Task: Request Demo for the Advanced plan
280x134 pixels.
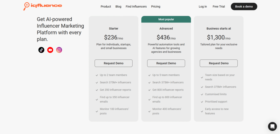Action: 166,63
